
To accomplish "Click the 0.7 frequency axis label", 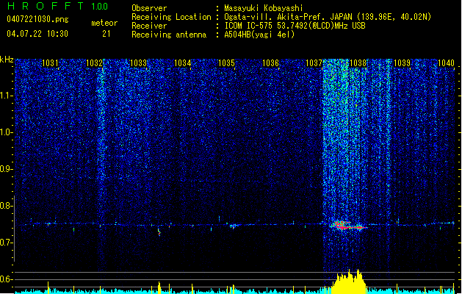I will 7,243.
